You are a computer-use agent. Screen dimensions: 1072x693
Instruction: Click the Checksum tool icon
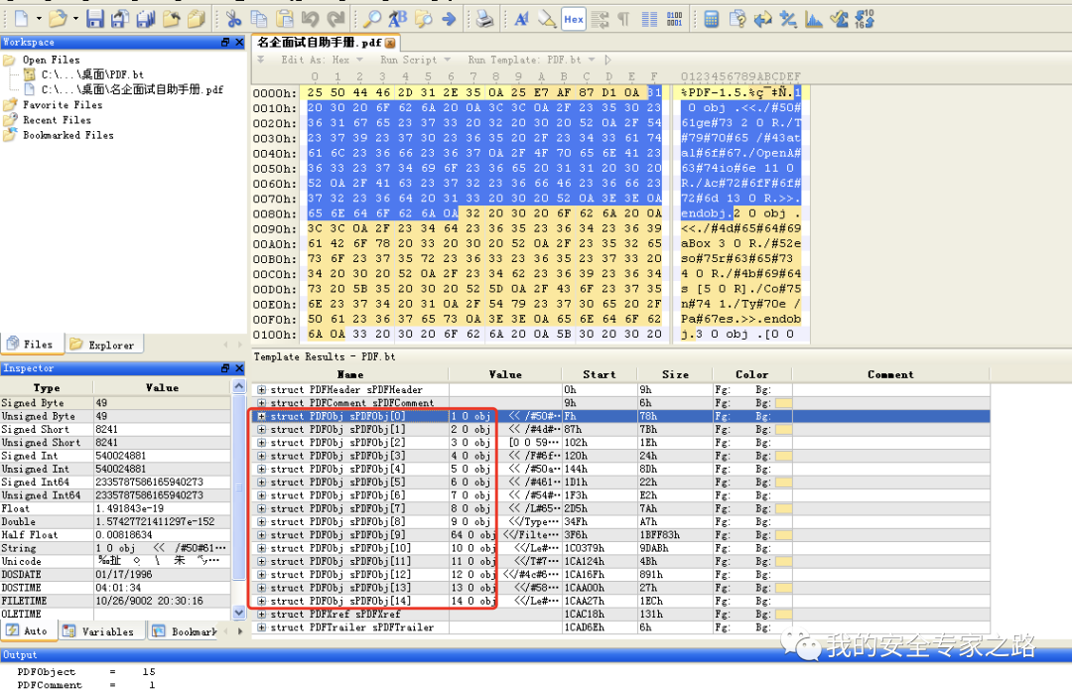[x=838, y=18]
